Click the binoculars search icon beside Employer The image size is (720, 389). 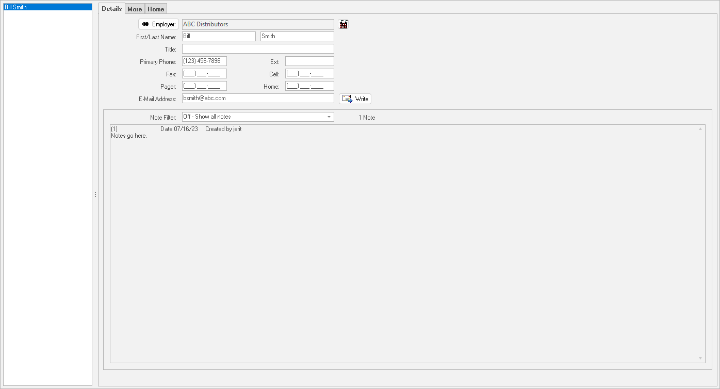[x=343, y=24]
